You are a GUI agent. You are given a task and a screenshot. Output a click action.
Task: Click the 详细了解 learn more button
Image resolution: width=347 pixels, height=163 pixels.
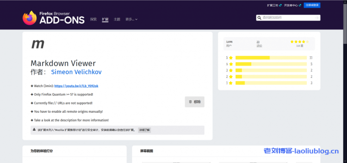tap(144, 130)
